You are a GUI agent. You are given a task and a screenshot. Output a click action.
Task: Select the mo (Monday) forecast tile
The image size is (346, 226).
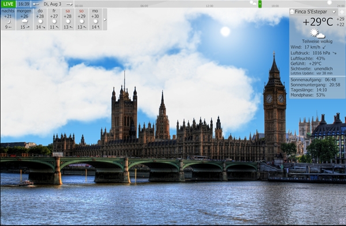[95, 19]
